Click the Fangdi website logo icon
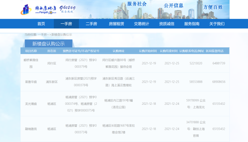This screenshot has width=248, height=142. coord(26,10)
